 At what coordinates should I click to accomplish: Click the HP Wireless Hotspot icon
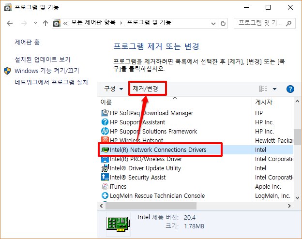tap(105, 140)
